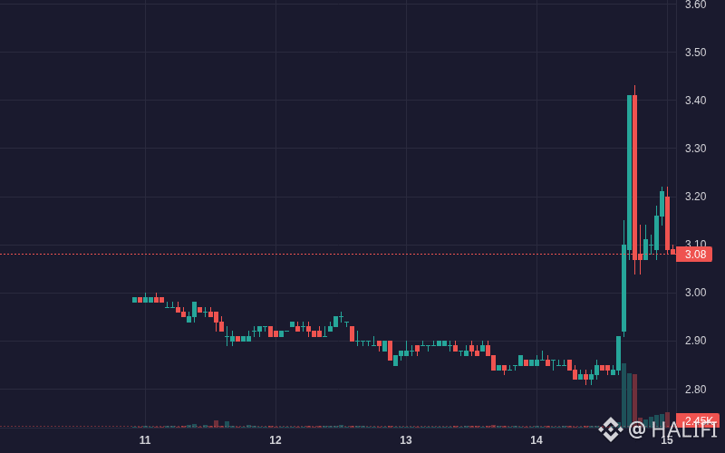Select the 3.40 price axis label
Screen dimensions: 725x453
point(695,101)
